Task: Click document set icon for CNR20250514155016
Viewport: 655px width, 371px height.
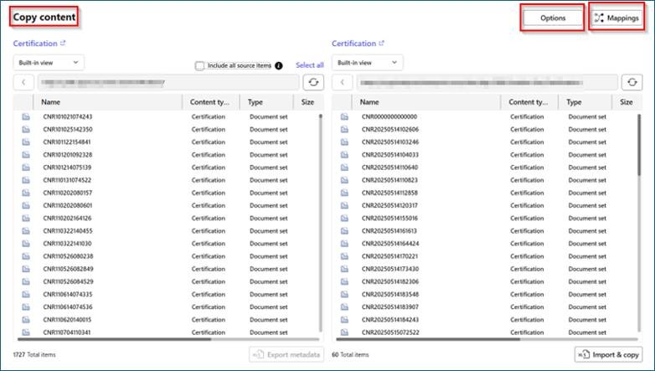Action: tap(344, 218)
